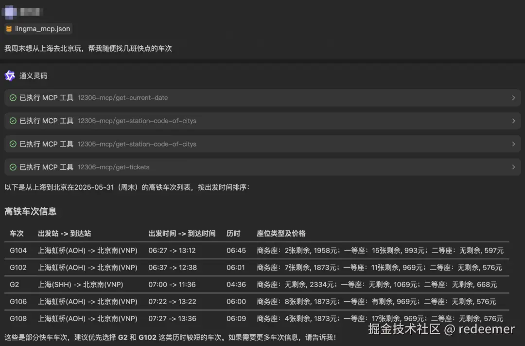Select the G2 train row
Image resolution: width=525 pixels, height=346 pixels.
pos(194,284)
